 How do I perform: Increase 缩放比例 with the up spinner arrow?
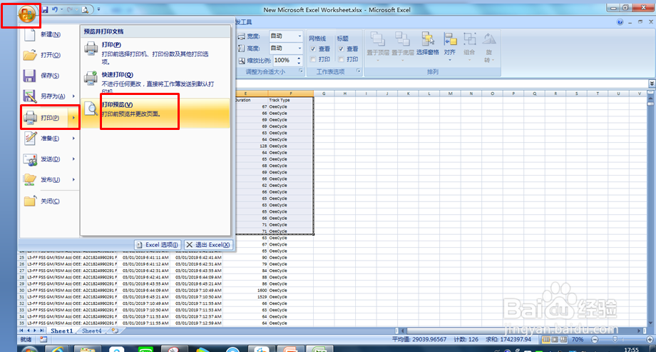pyautogui.click(x=299, y=59)
